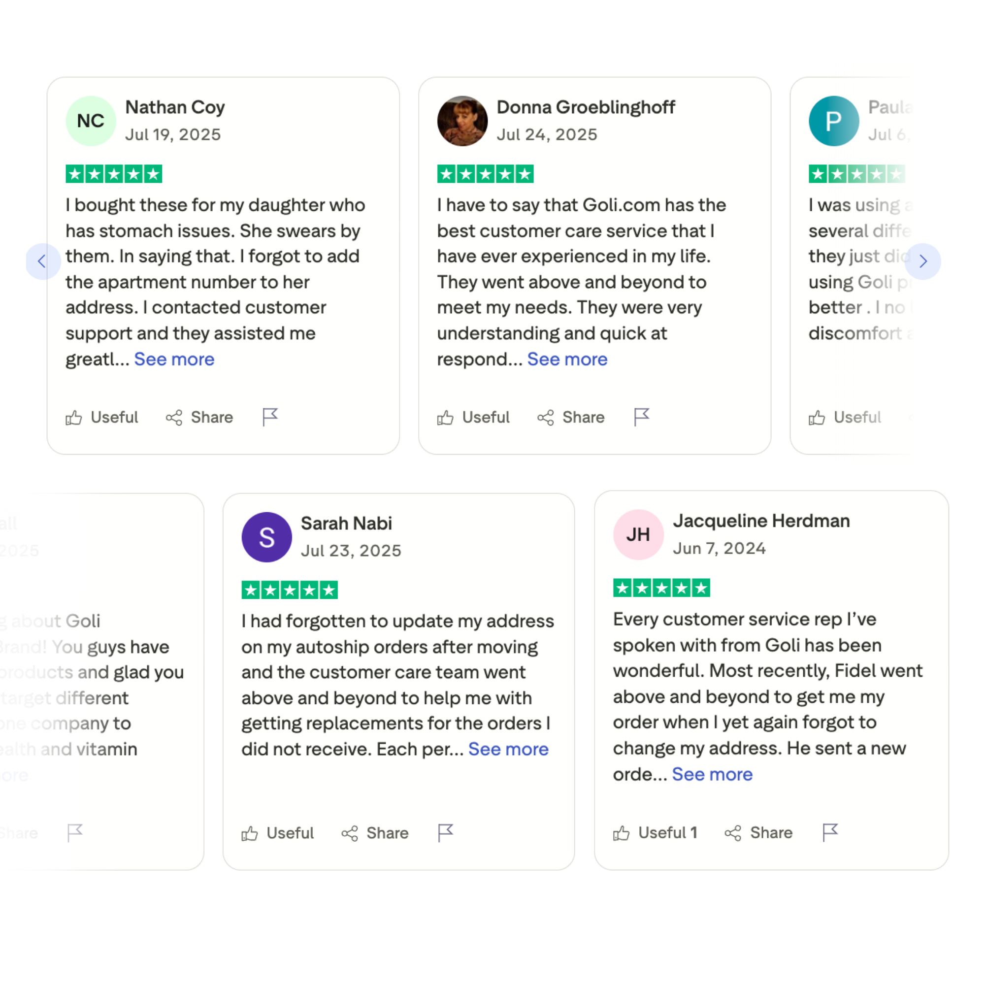Share Sarah Nabi's review
This screenshot has width=985, height=985.
[x=375, y=834]
